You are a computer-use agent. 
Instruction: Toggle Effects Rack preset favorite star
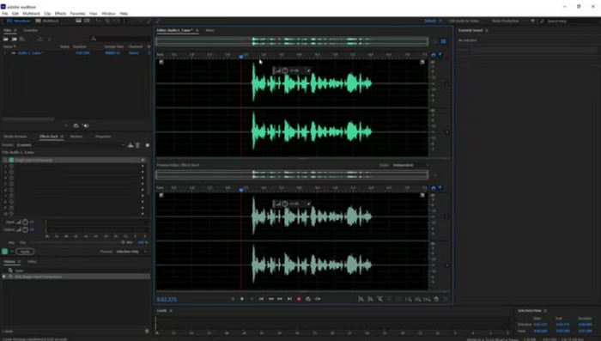pos(147,145)
